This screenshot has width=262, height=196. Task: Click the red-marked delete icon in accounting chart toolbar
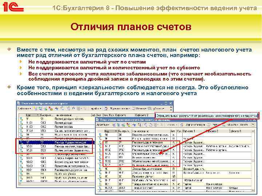[x=51, y=109]
